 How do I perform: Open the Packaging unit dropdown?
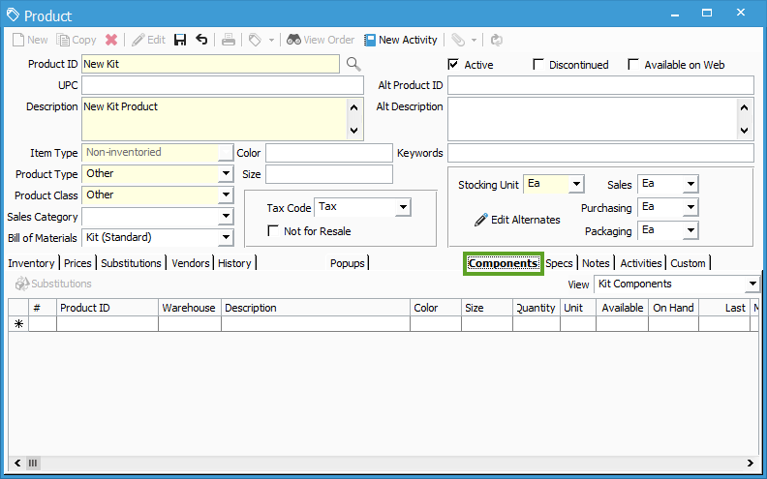[x=690, y=230]
